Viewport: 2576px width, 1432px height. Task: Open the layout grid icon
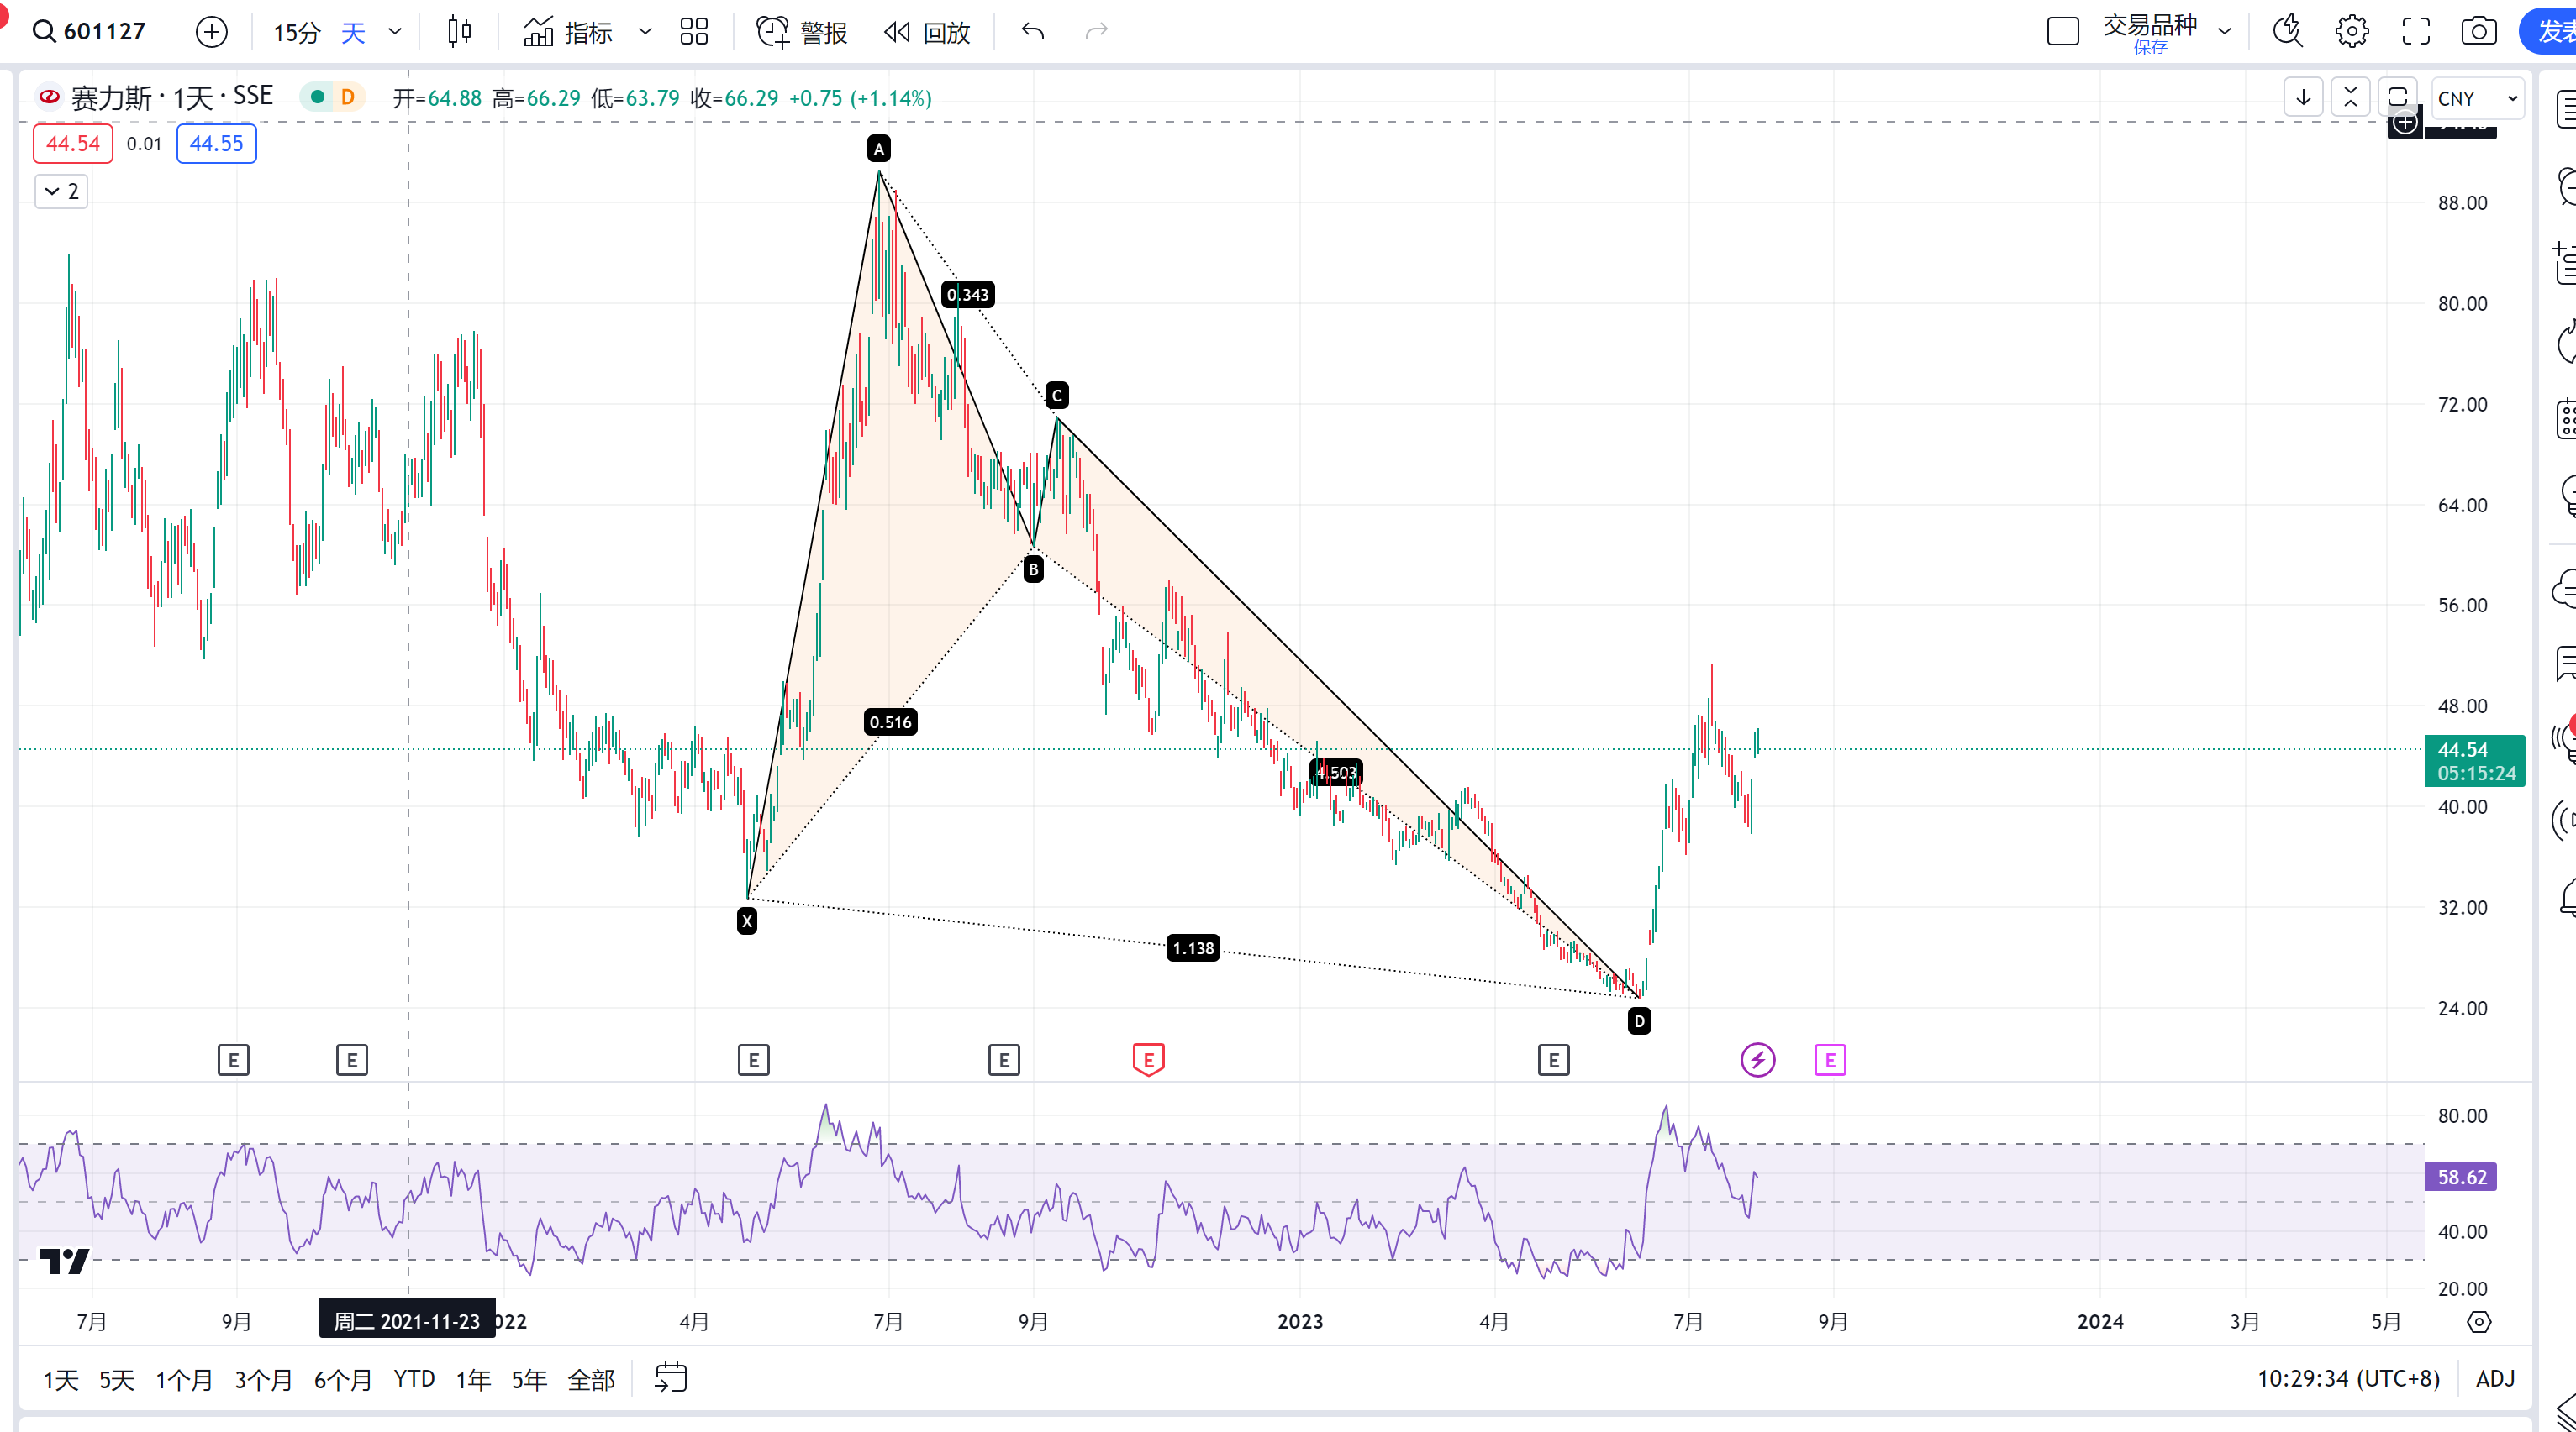click(x=694, y=32)
